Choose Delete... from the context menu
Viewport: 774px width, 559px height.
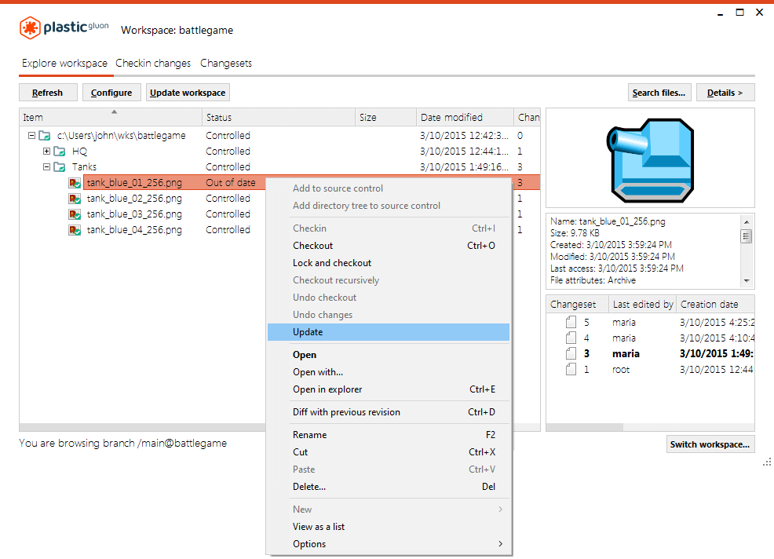point(389,487)
